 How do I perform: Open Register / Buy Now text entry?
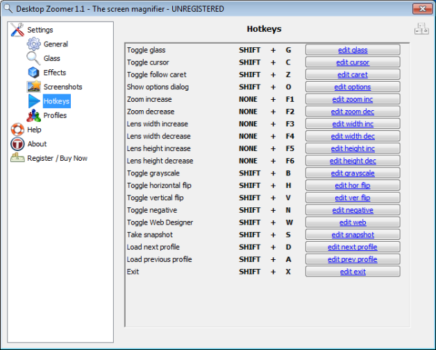(x=57, y=159)
